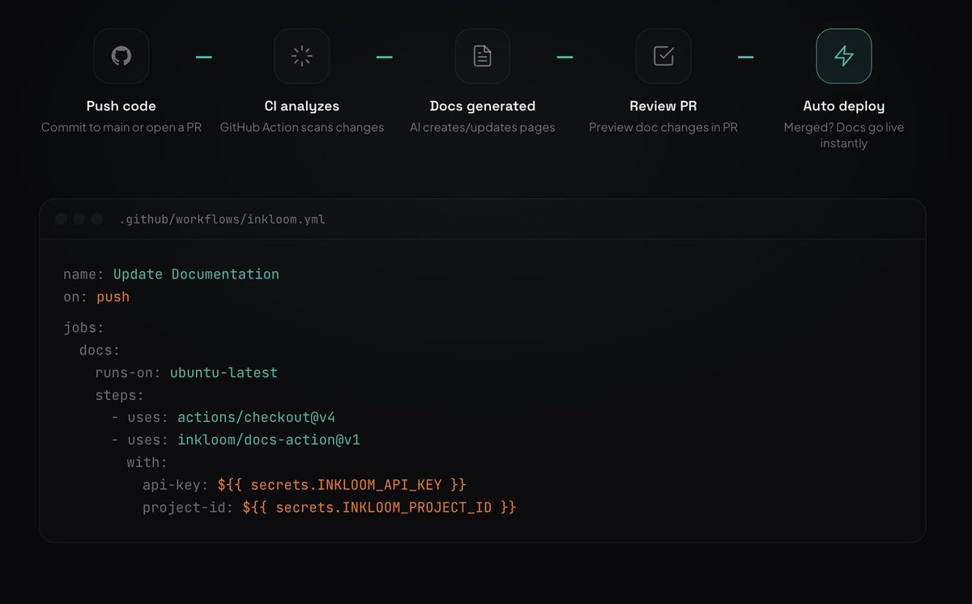Click the "with:" line in code
The width and height of the screenshot is (972, 604).
click(x=147, y=462)
